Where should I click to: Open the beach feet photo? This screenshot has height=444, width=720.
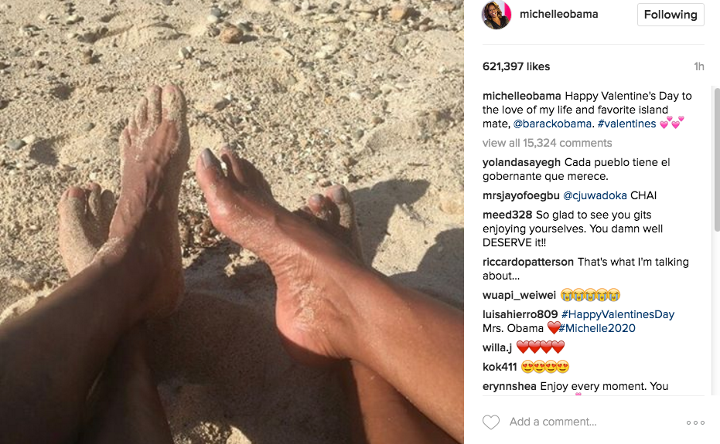[232, 222]
